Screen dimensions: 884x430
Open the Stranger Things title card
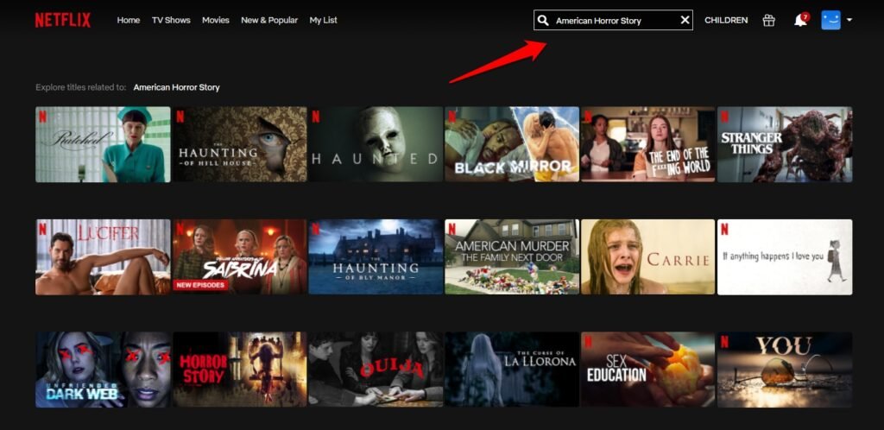(785, 144)
